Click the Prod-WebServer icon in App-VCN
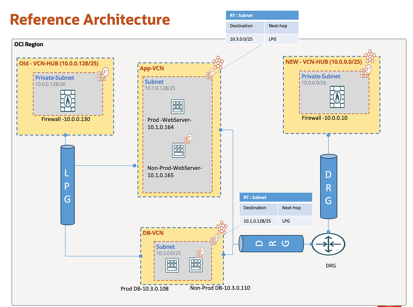The height and width of the screenshot is (307, 413). click(177, 107)
